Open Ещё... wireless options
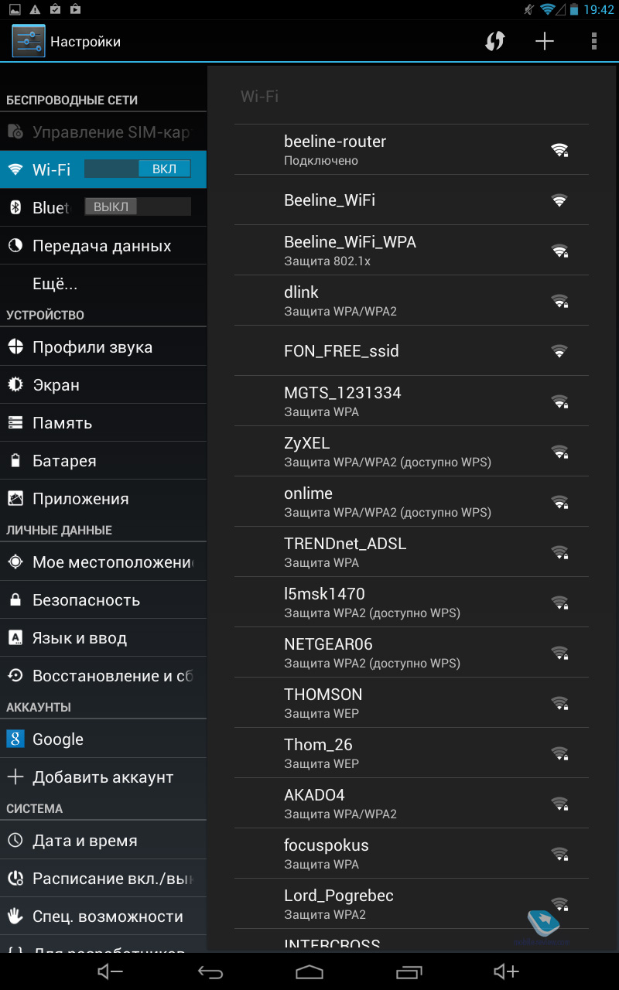Viewport: 619px width, 990px height. click(103, 284)
